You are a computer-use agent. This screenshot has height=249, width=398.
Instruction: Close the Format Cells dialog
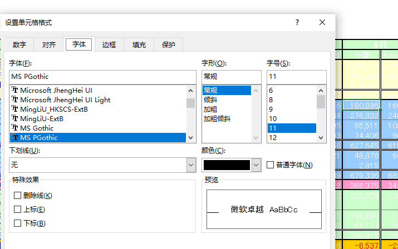click(322, 22)
